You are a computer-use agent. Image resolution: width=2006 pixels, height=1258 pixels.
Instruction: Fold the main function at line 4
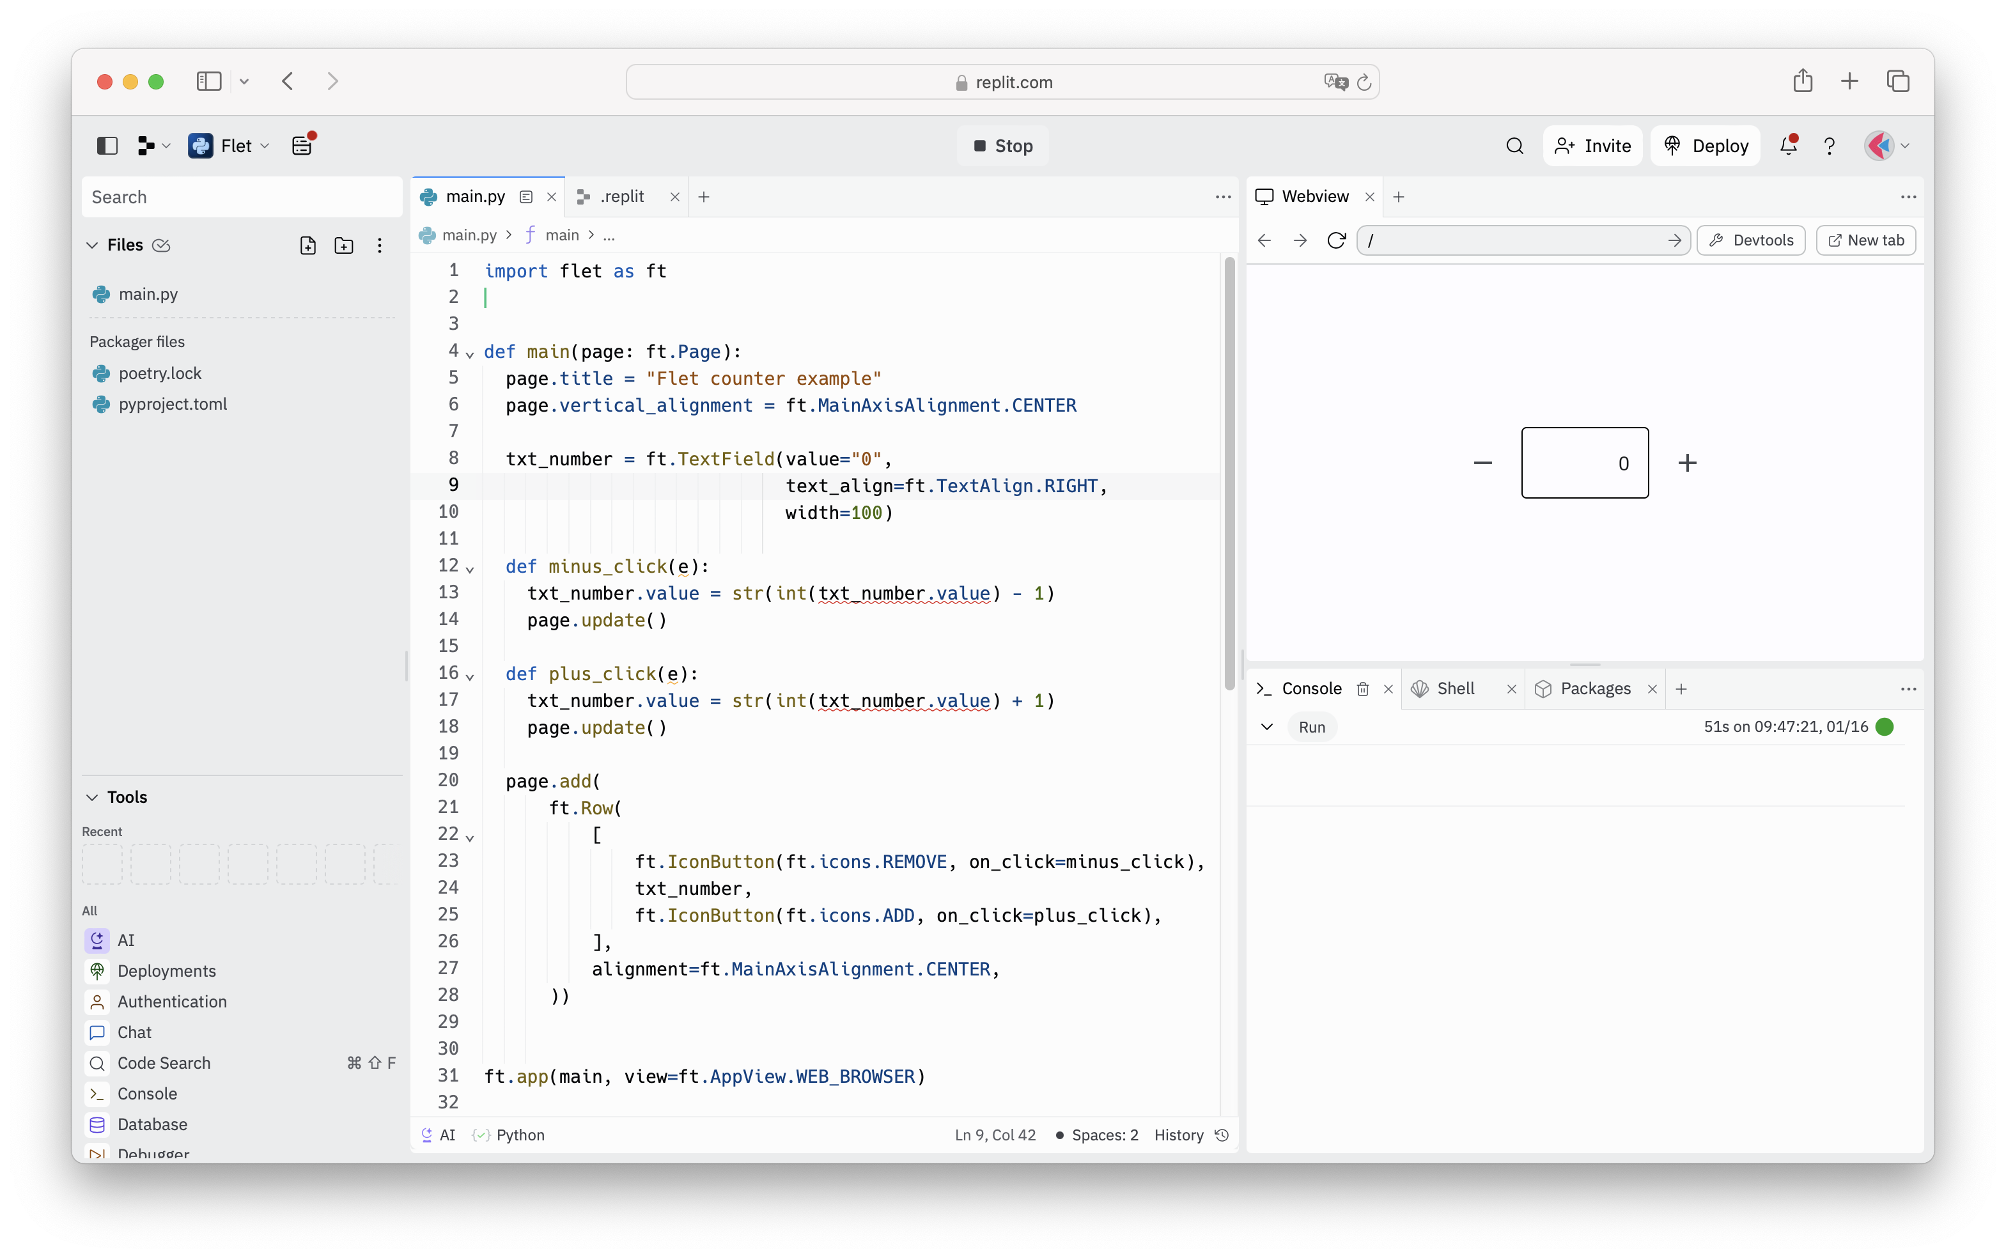point(470,354)
